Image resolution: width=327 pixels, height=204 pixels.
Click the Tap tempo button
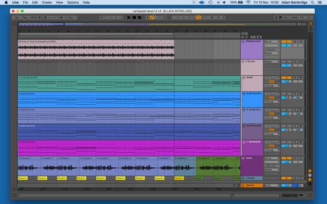[x=25, y=18]
